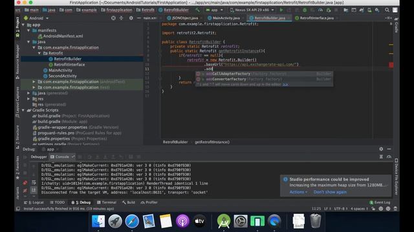414x232 pixels.
Task: Click scroll to end console icon
Action: 34,189
